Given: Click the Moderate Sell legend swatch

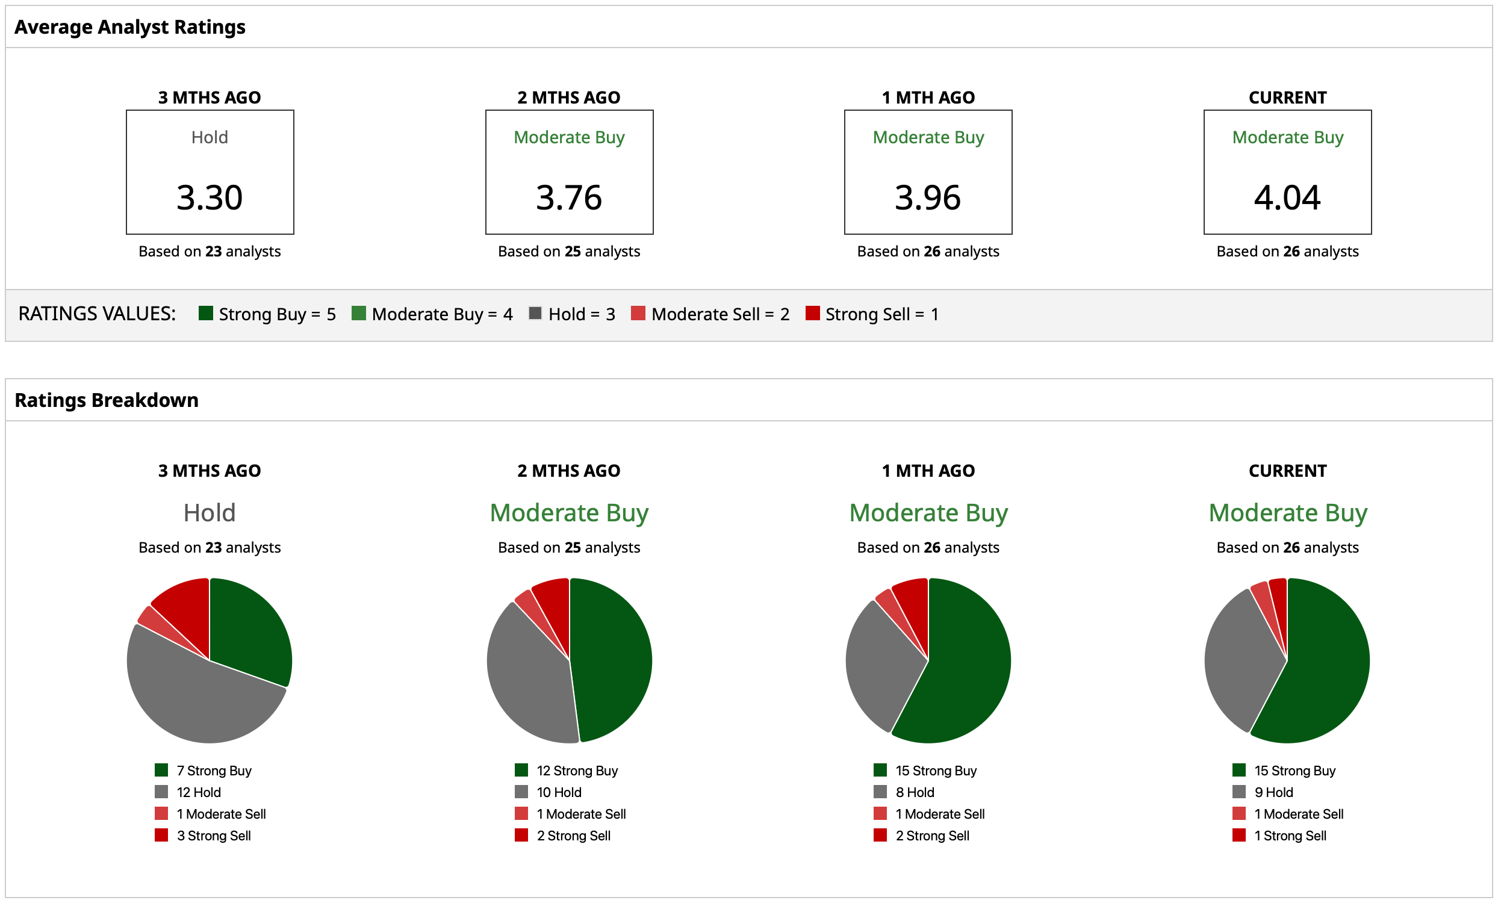Looking at the screenshot, I should coord(638,313).
